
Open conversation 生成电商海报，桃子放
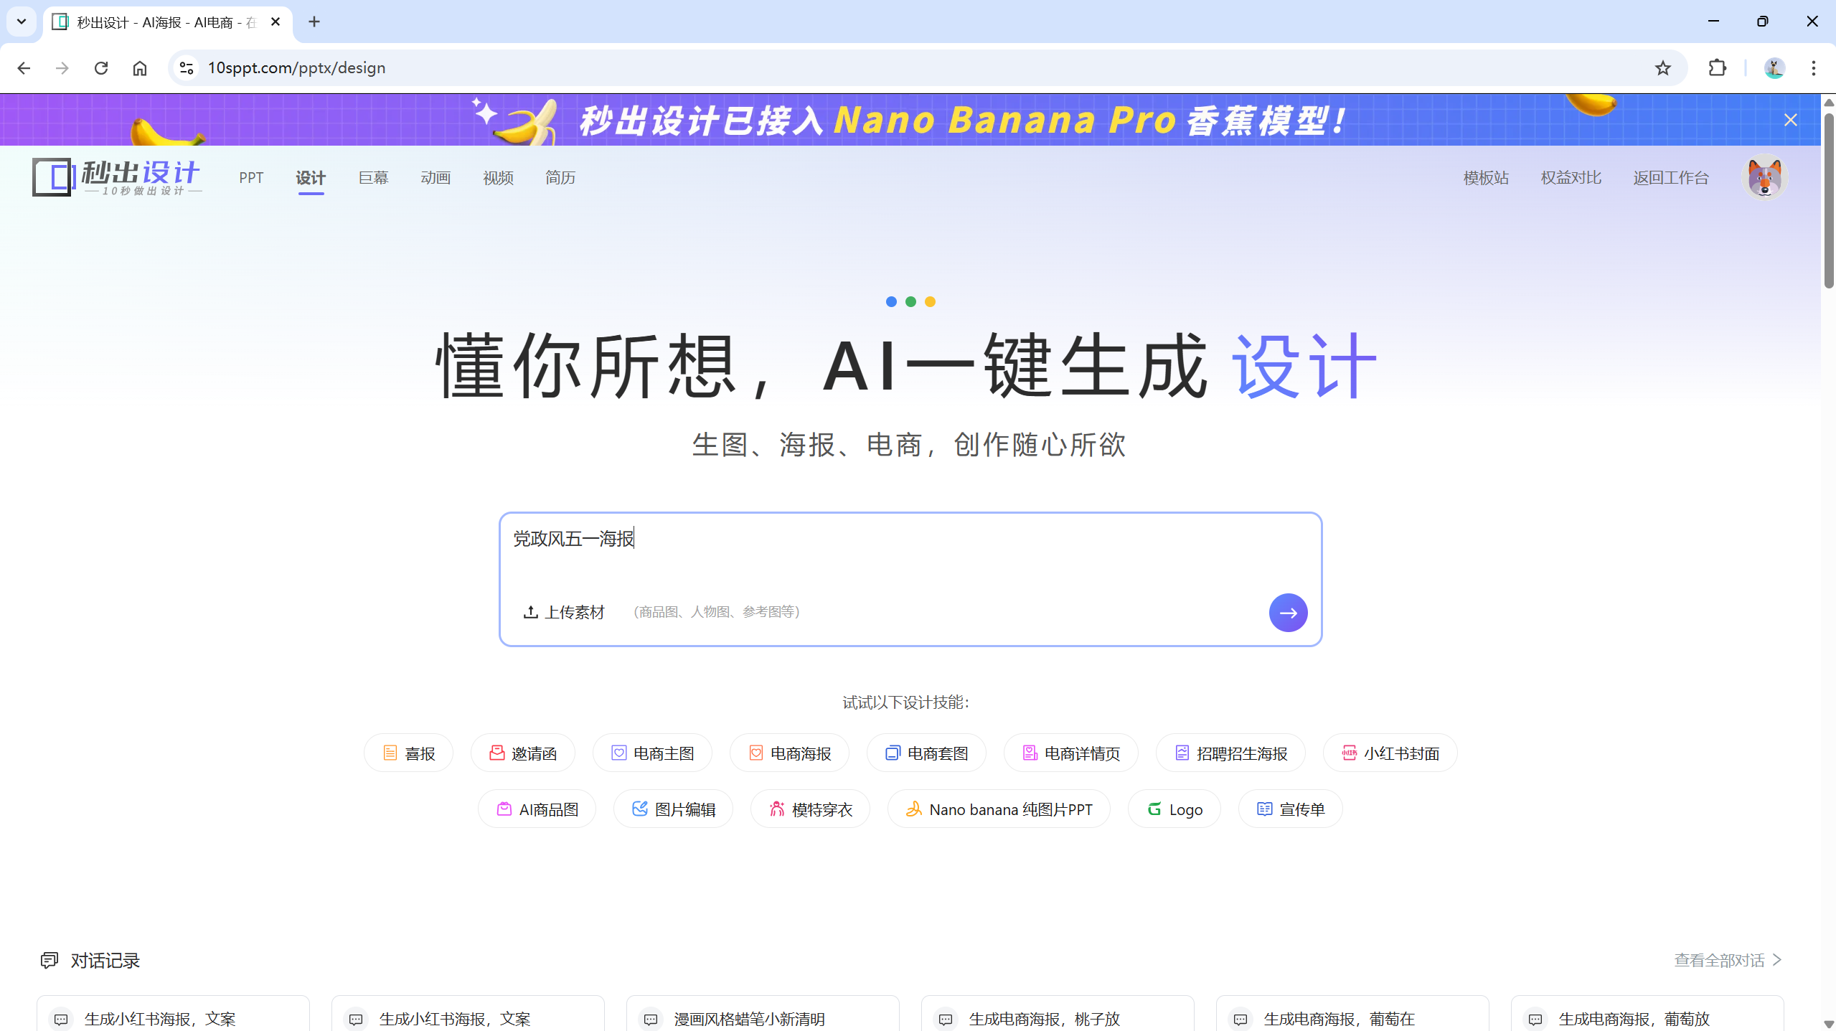tap(1058, 1014)
